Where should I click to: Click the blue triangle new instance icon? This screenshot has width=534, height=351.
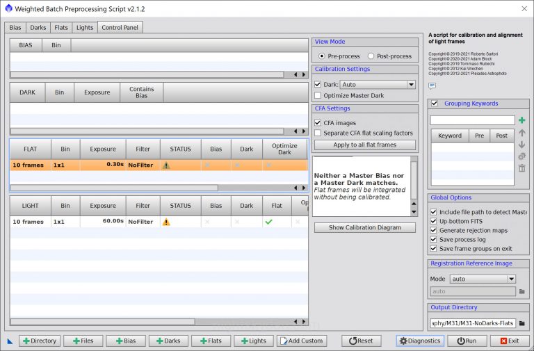click(x=10, y=341)
